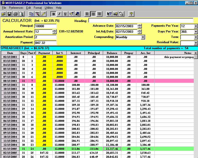Screen dimensions: 198x158
Task: Toggle Underline formatting button
Action: (65, 14)
